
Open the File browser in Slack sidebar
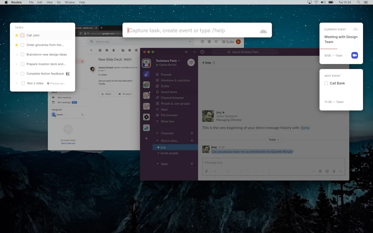(168, 115)
